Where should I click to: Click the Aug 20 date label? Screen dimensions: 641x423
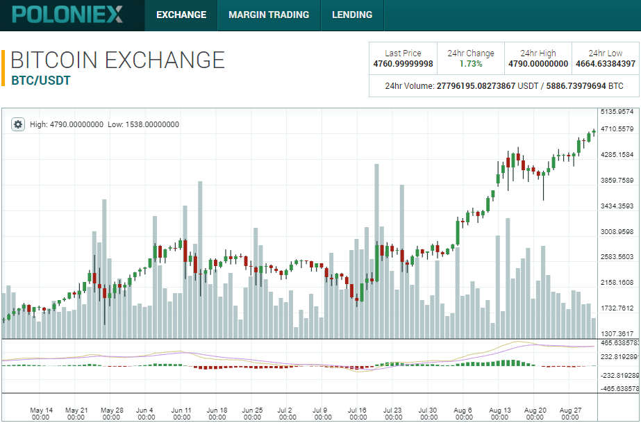[x=535, y=413]
